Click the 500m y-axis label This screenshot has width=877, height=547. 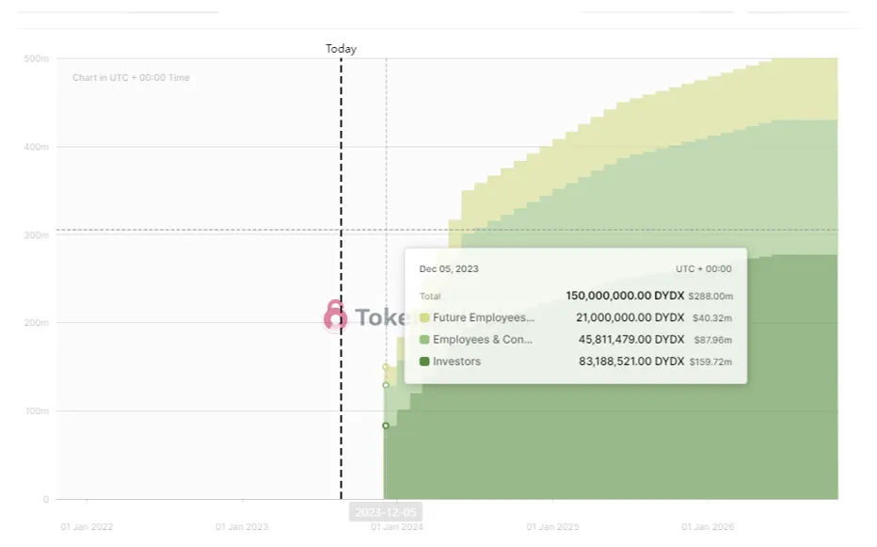click(x=37, y=58)
